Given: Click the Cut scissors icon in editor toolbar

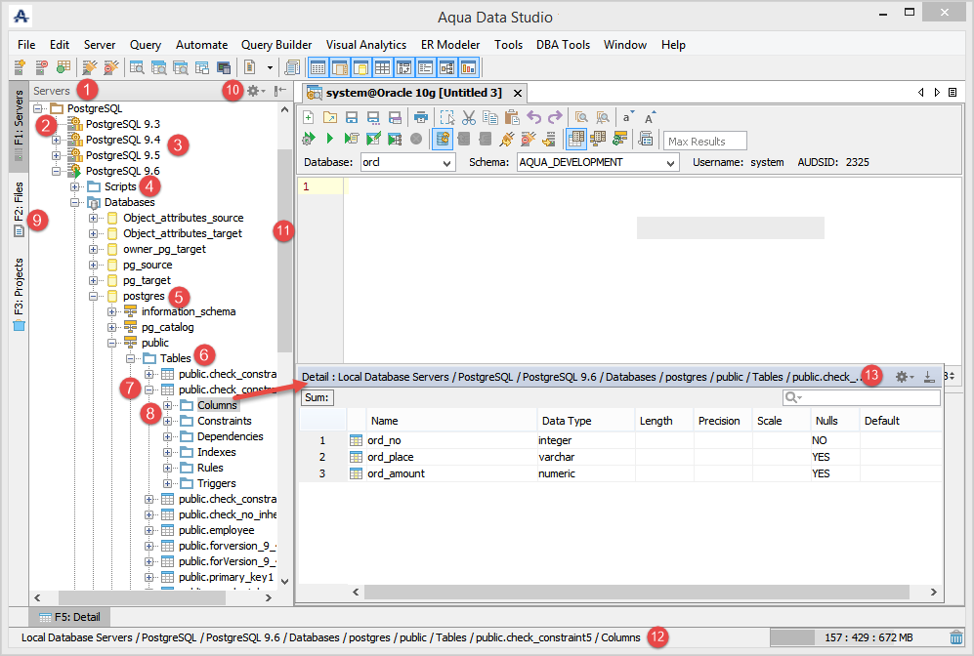Looking at the screenshot, I should click(468, 117).
